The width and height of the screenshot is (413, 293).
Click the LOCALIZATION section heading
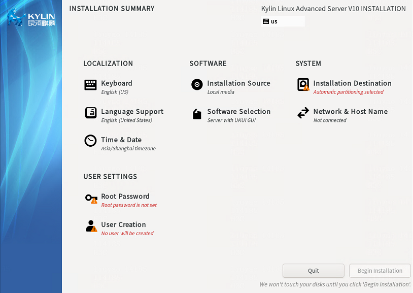pos(108,63)
